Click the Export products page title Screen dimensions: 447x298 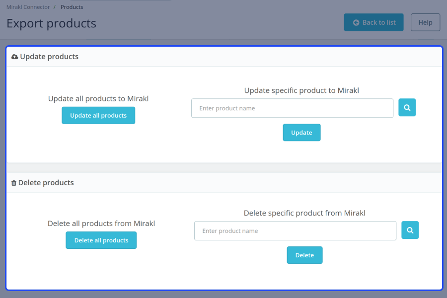coord(51,23)
